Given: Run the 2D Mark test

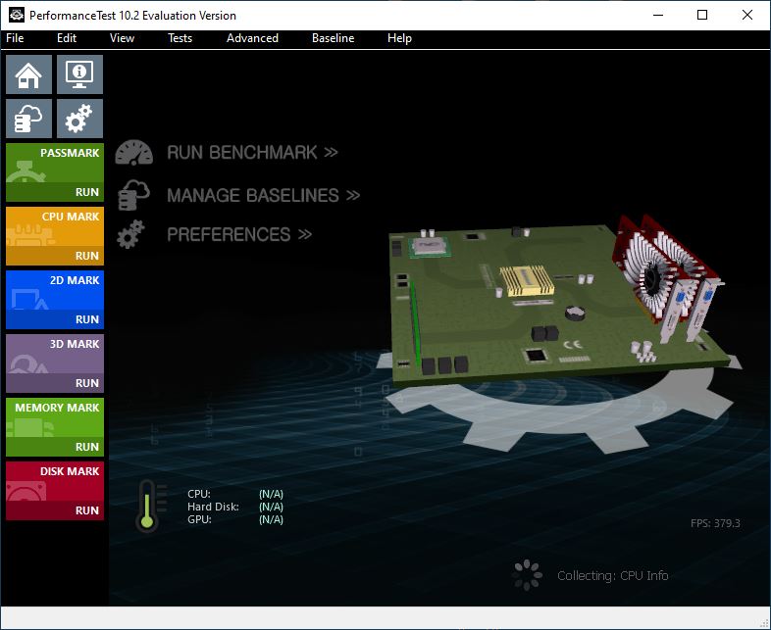Looking at the screenshot, I should 55,319.
